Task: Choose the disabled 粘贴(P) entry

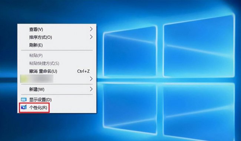Action: point(57,55)
